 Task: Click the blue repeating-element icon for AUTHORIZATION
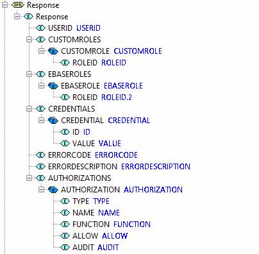click(53, 190)
